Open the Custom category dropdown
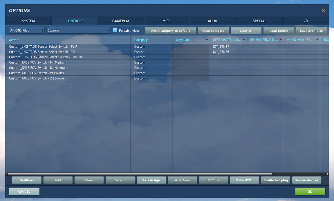 (78, 30)
